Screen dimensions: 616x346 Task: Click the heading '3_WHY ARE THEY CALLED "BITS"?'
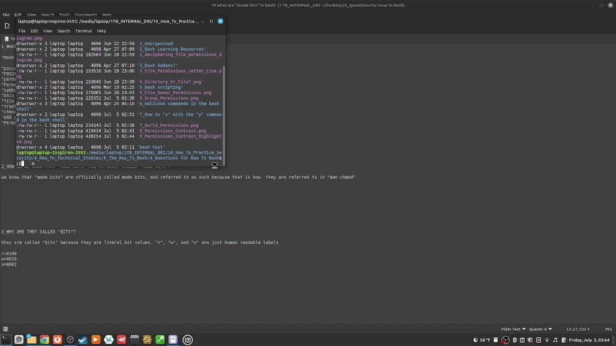(38, 232)
